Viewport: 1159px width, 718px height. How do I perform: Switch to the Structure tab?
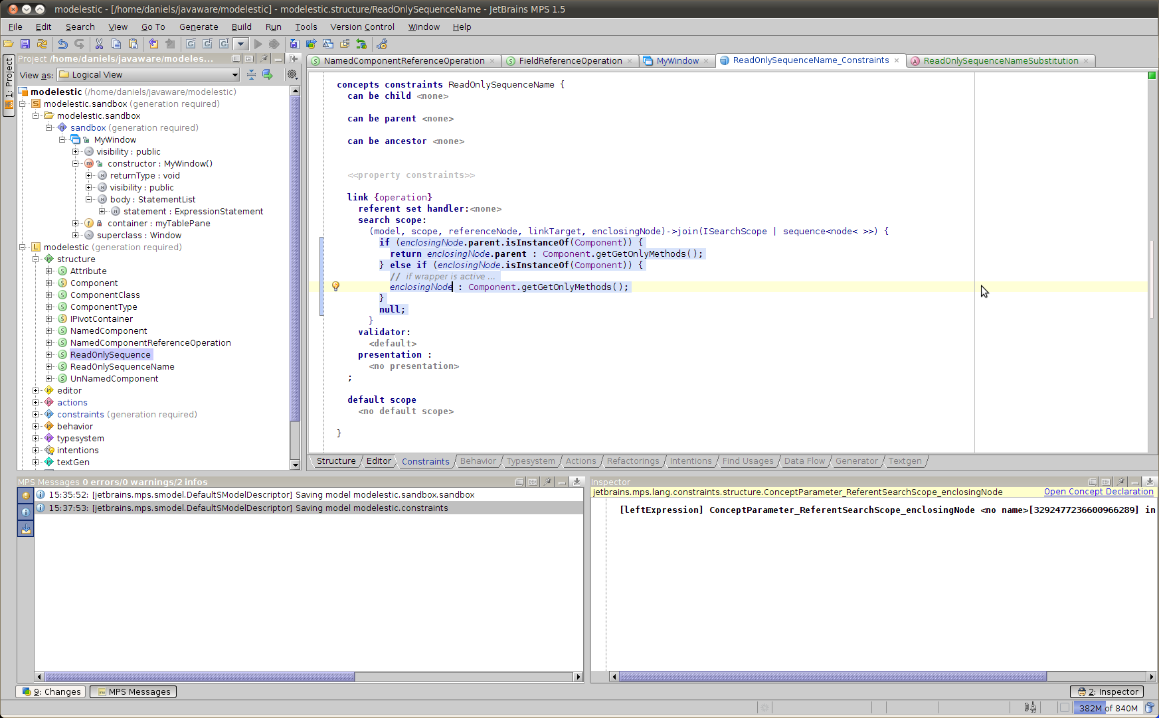(x=335, y=461)
